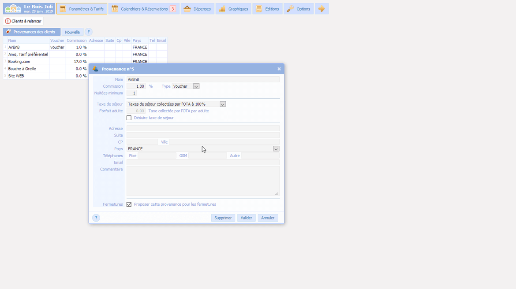Open Dépenses from the basket icon
This screenshot has width=516, height=289.
[x=187, y=9]
